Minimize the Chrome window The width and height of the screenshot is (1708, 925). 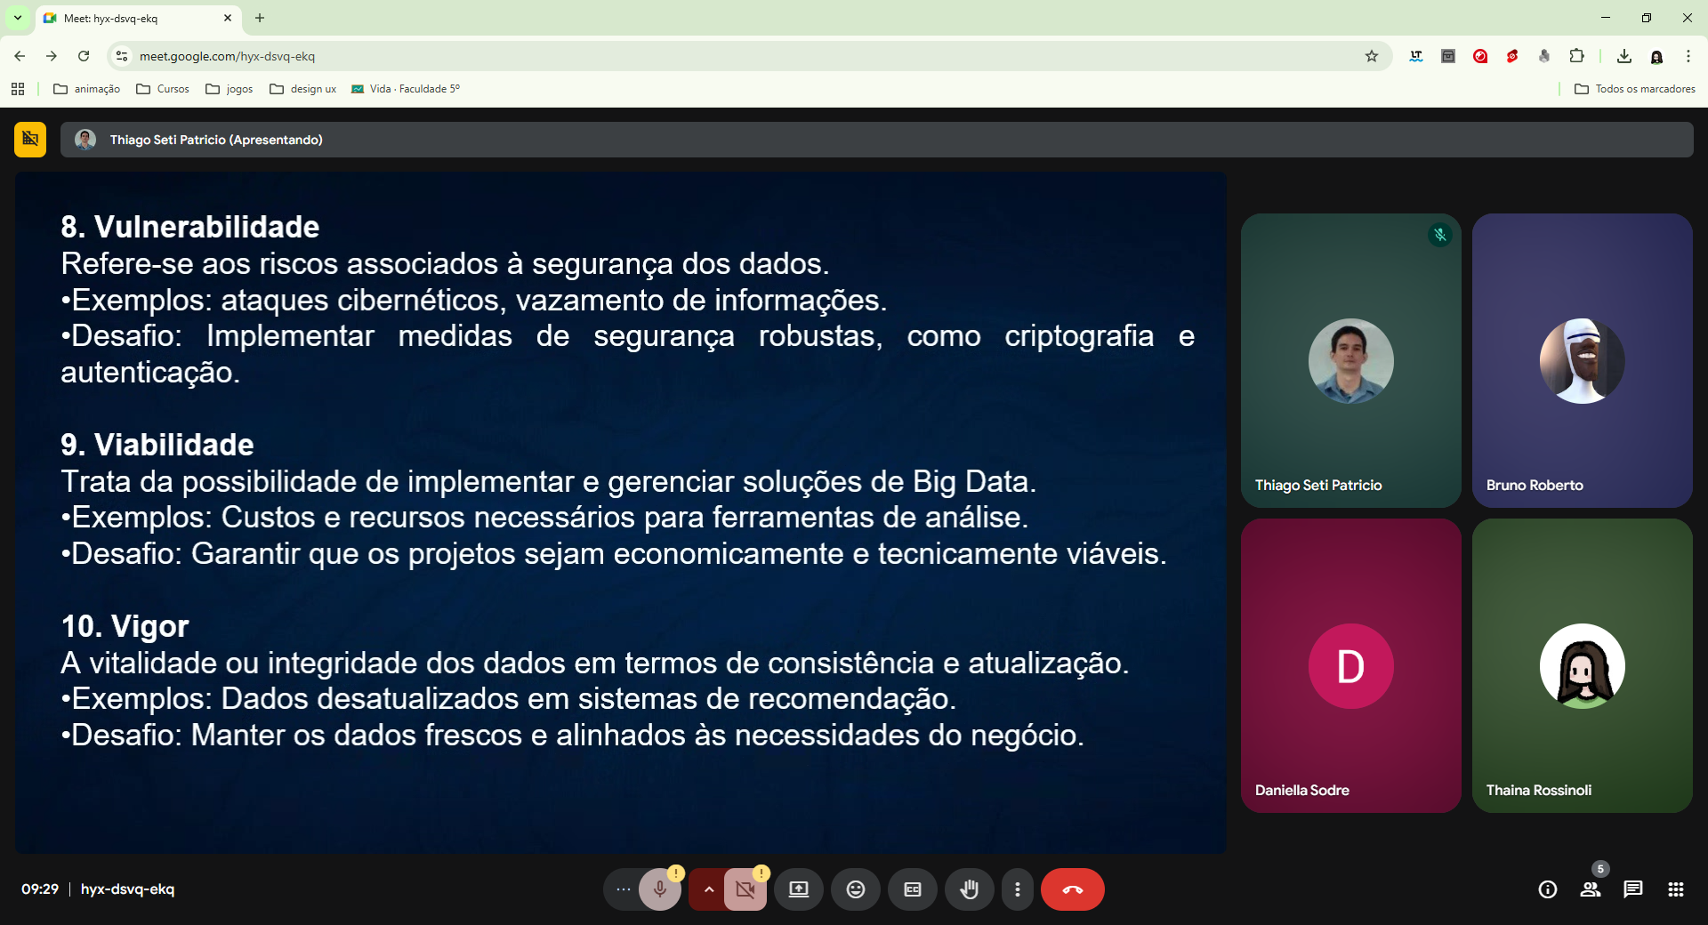coord(1606,18)
